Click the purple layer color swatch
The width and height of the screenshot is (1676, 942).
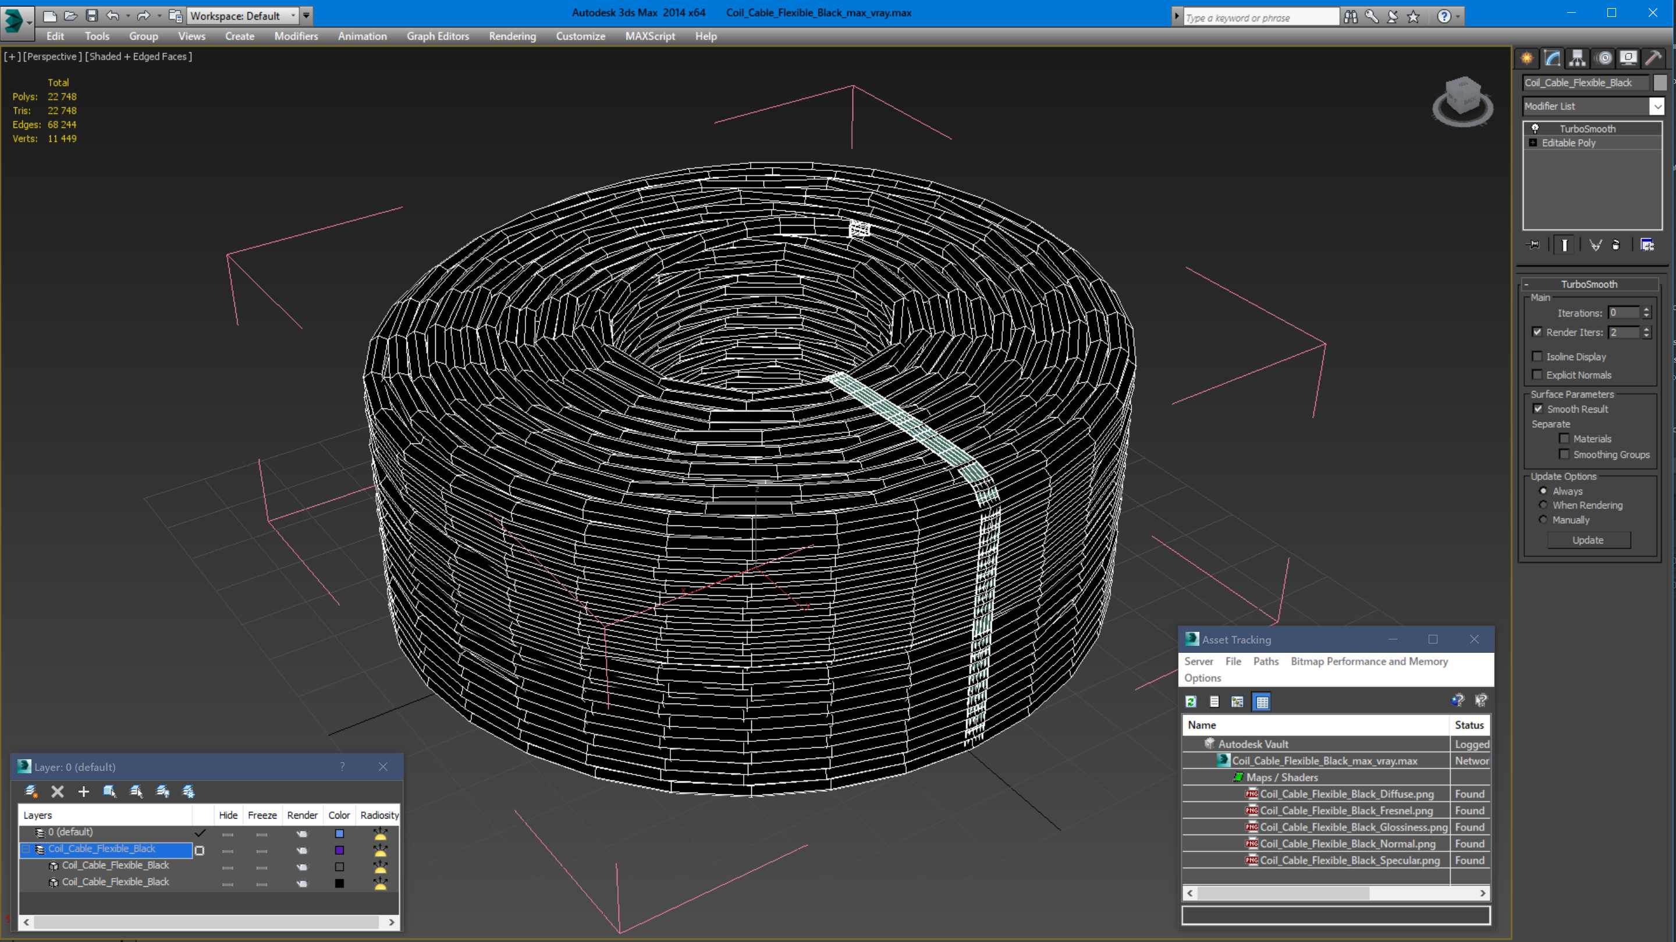pyautogui.click(x=339, y=850)
